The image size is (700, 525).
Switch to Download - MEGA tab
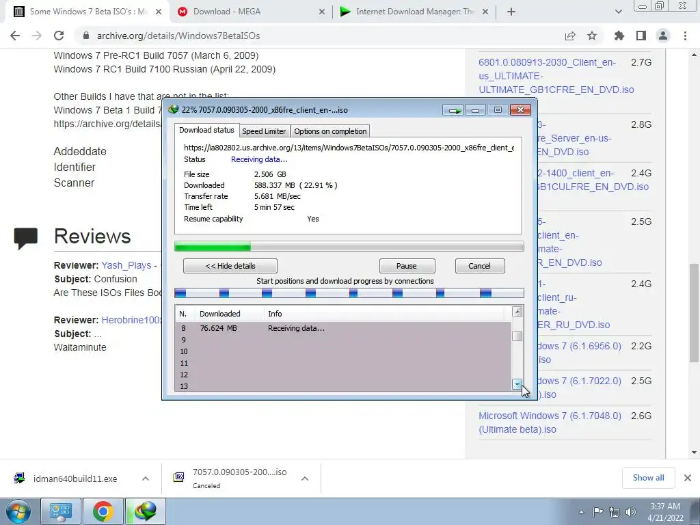[251, 12]
